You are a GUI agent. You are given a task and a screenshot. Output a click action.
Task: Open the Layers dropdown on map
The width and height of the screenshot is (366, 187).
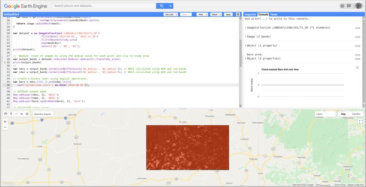(325, 114)
